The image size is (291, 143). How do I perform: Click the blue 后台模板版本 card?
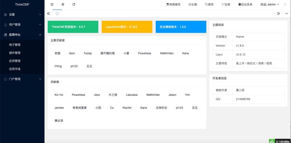tap(181, 26)
